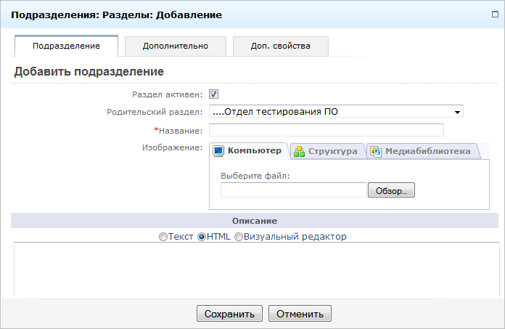Click the computer monitor icon in image tabs

click(218, 151)
